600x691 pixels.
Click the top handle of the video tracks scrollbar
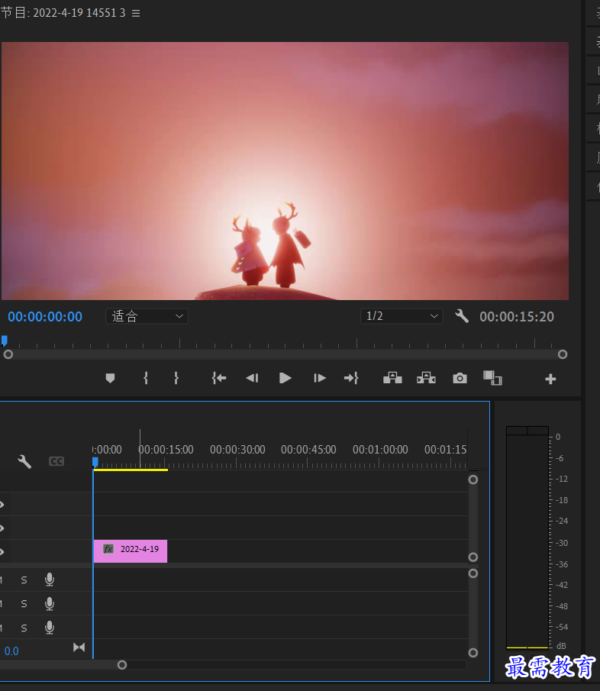pyautogui.click(x=473, y=480)
